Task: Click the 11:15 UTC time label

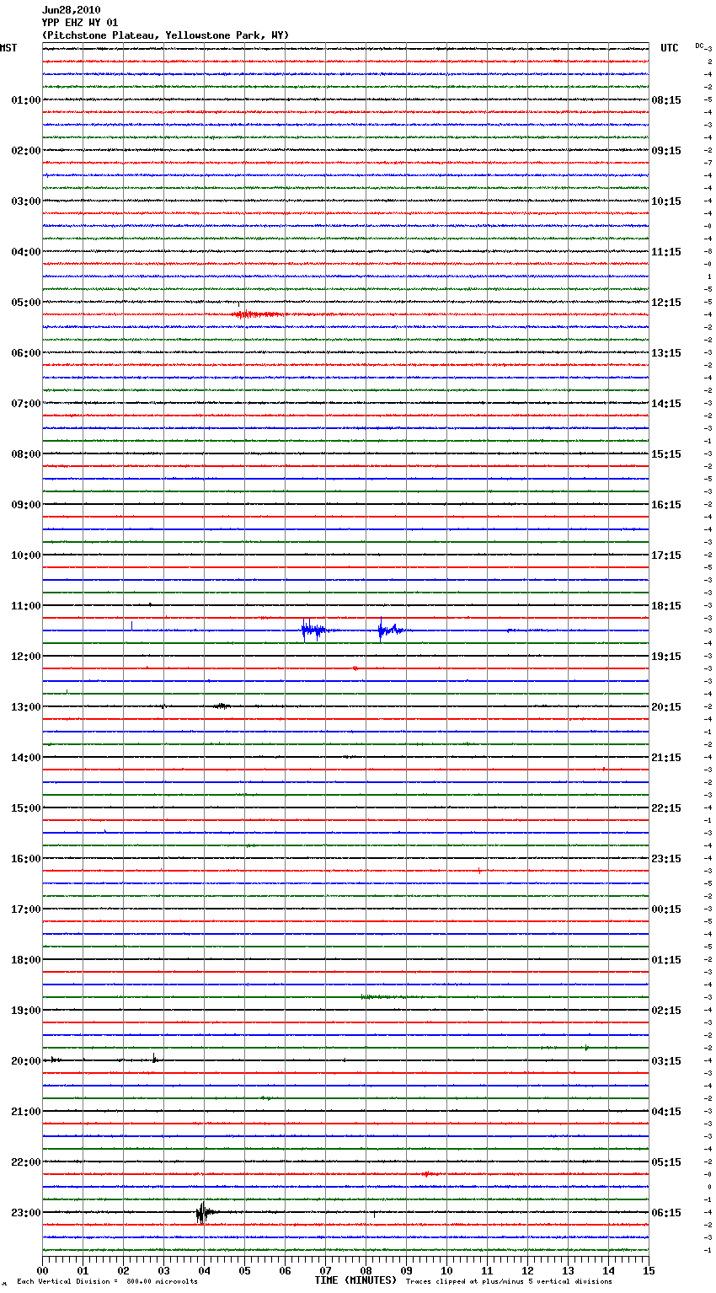Action: (666, 252)
